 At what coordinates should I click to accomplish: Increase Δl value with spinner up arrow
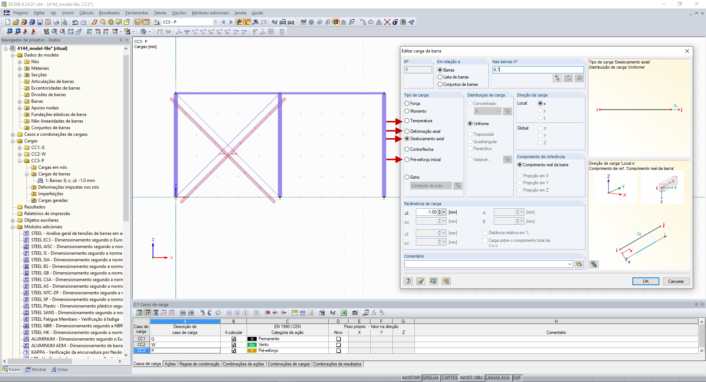tap(439, 211)
